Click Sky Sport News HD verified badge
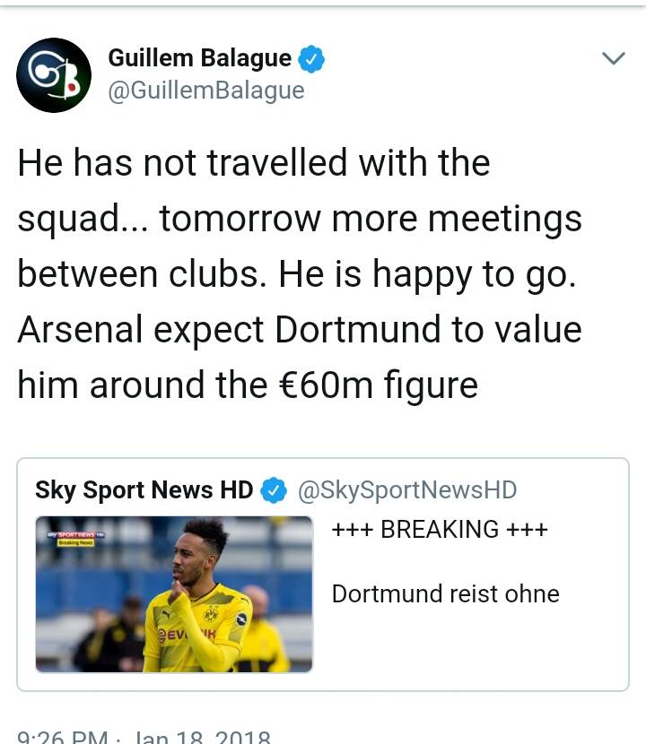This screenshot has height=744, width=646. click(274, 490)
